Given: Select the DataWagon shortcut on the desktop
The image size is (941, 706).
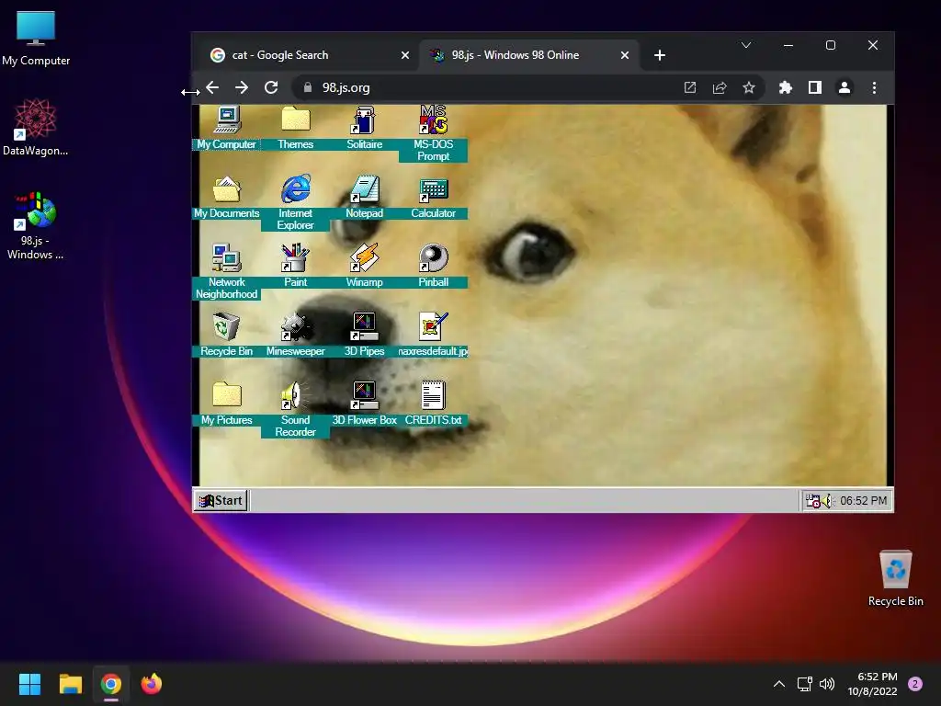Looking at the screenshot, I should coord(36,127).
